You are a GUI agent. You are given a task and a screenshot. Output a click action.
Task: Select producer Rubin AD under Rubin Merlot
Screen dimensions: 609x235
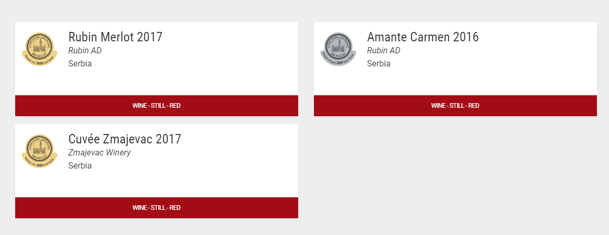pos(85,50)
